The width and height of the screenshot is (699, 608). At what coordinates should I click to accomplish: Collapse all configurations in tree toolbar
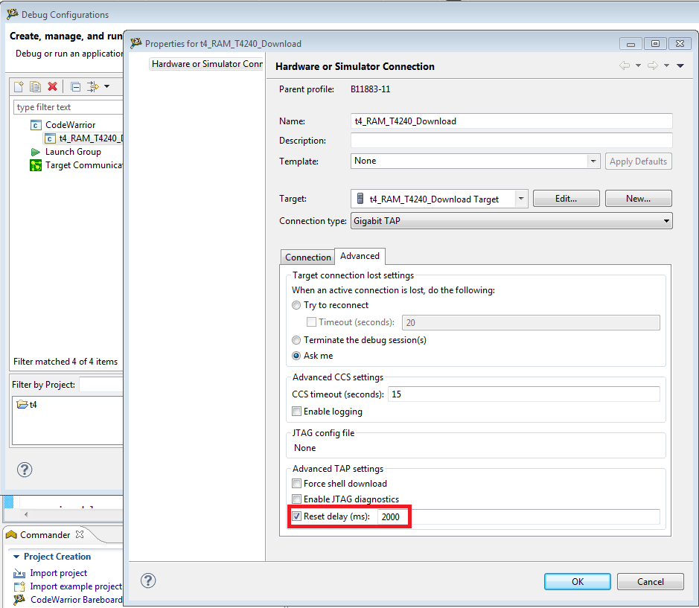pyautogui.click(x=76, y=86)
